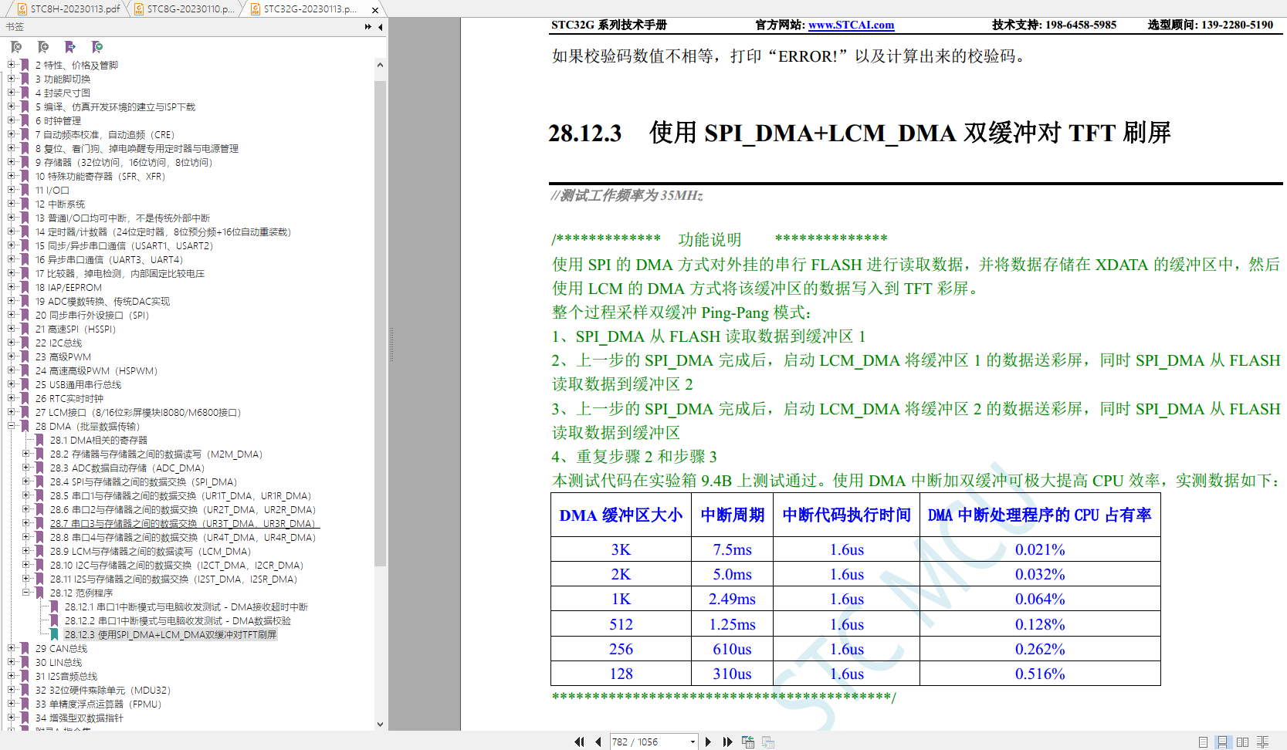Open bookmark 14 定时器/计数器
Viewport: 1287px width, 750px height.
(163, 232)
